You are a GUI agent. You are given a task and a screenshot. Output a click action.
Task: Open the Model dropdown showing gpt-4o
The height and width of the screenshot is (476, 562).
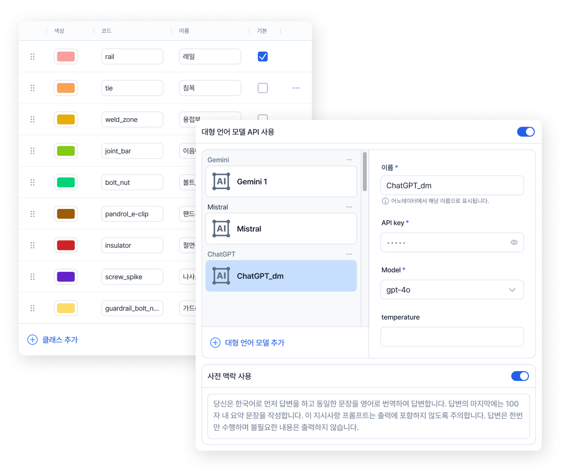point(452,290)
